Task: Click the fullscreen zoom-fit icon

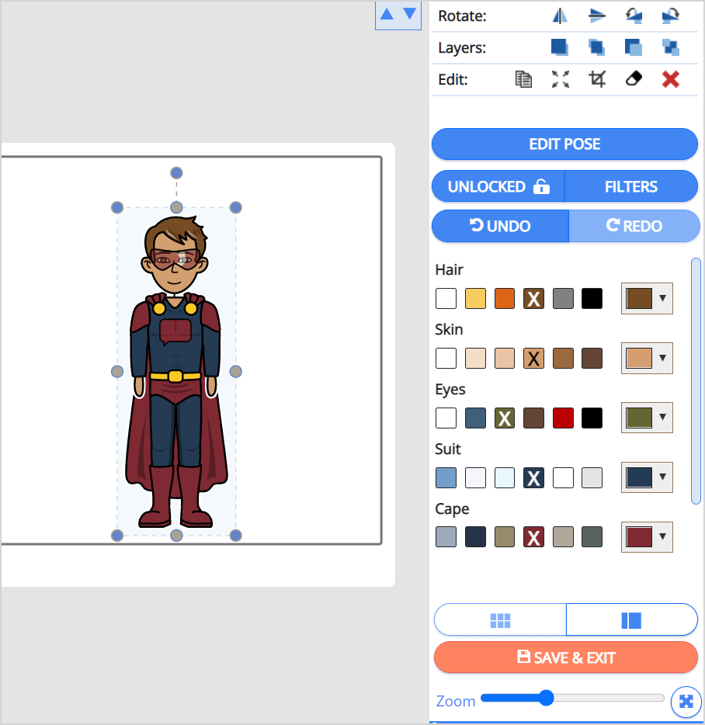Action: coord(686,702)
